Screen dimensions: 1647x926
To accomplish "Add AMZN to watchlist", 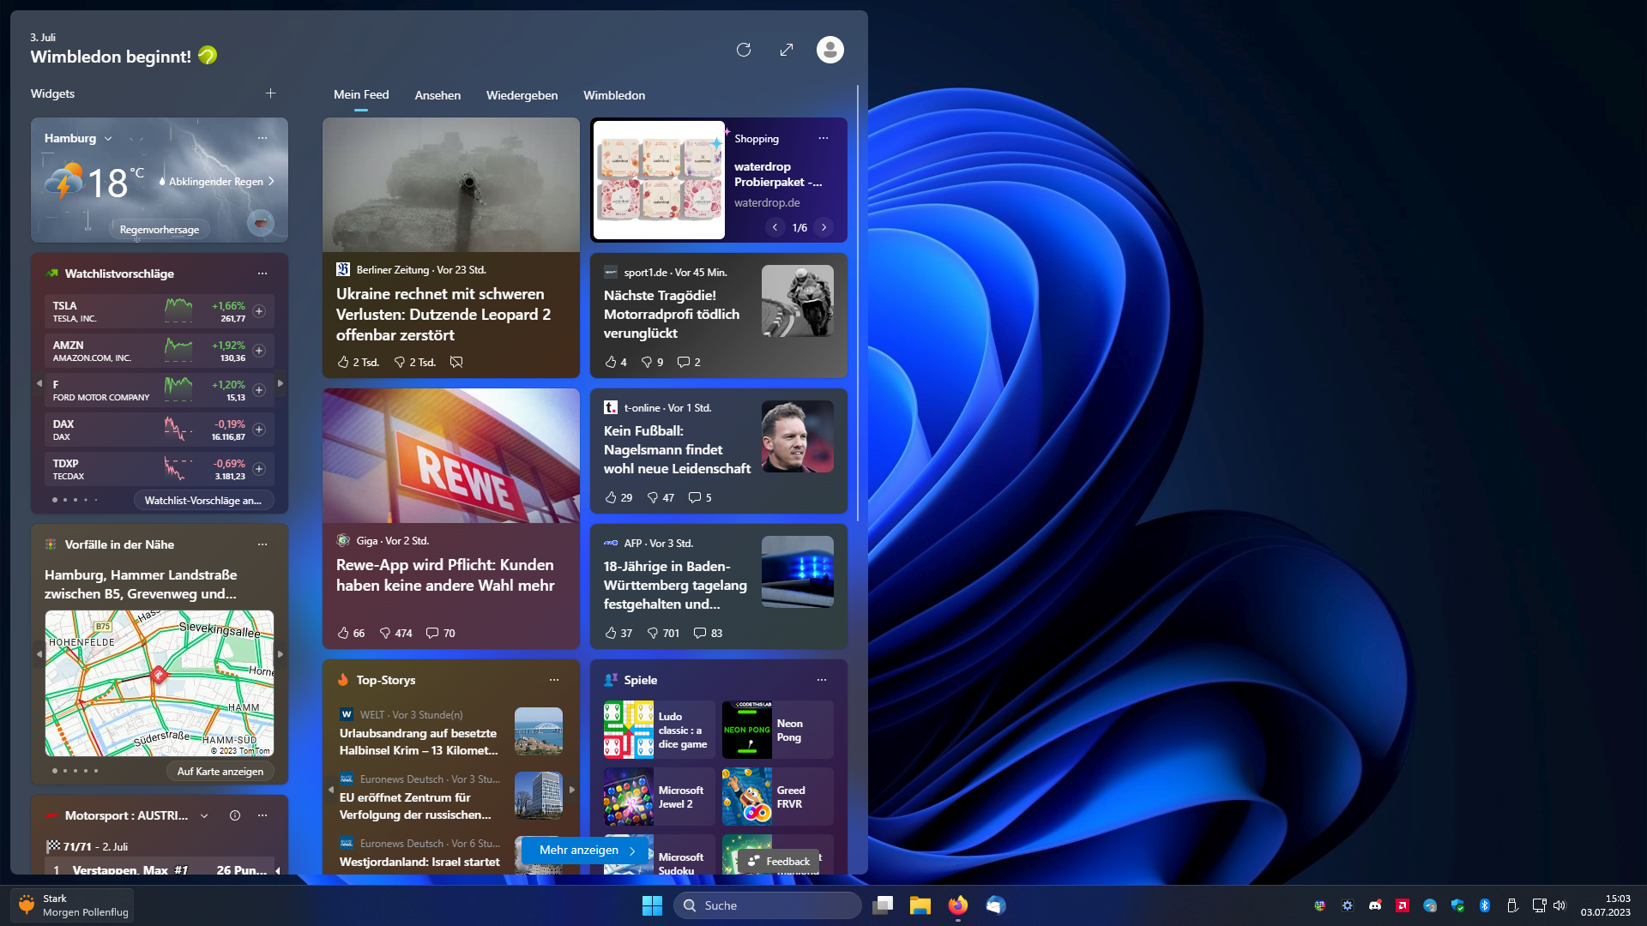I will point(259,351).
